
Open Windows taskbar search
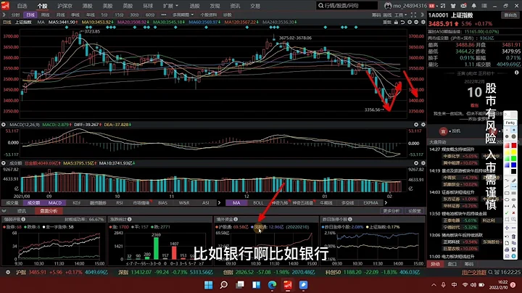(x=224, y=285)
